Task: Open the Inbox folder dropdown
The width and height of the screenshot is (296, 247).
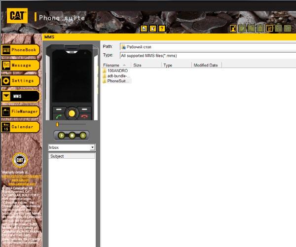Action: [x=92, y=147]
